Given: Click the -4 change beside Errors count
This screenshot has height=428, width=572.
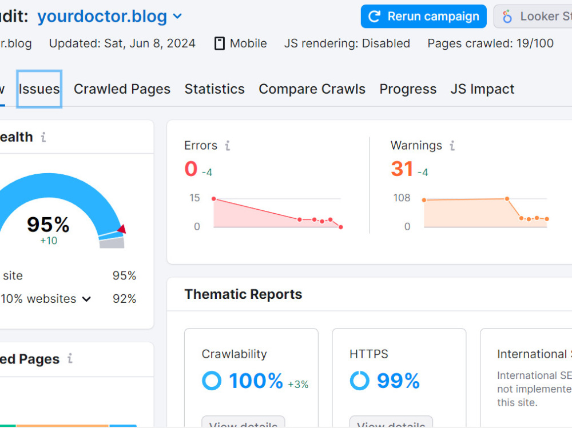Looking at the screenshot, I should (x=207, y=172).
